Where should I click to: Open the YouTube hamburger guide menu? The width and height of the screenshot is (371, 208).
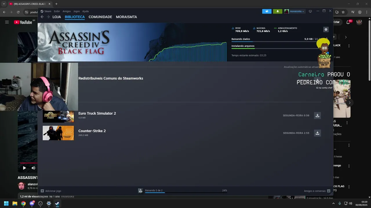click(7, 22)
